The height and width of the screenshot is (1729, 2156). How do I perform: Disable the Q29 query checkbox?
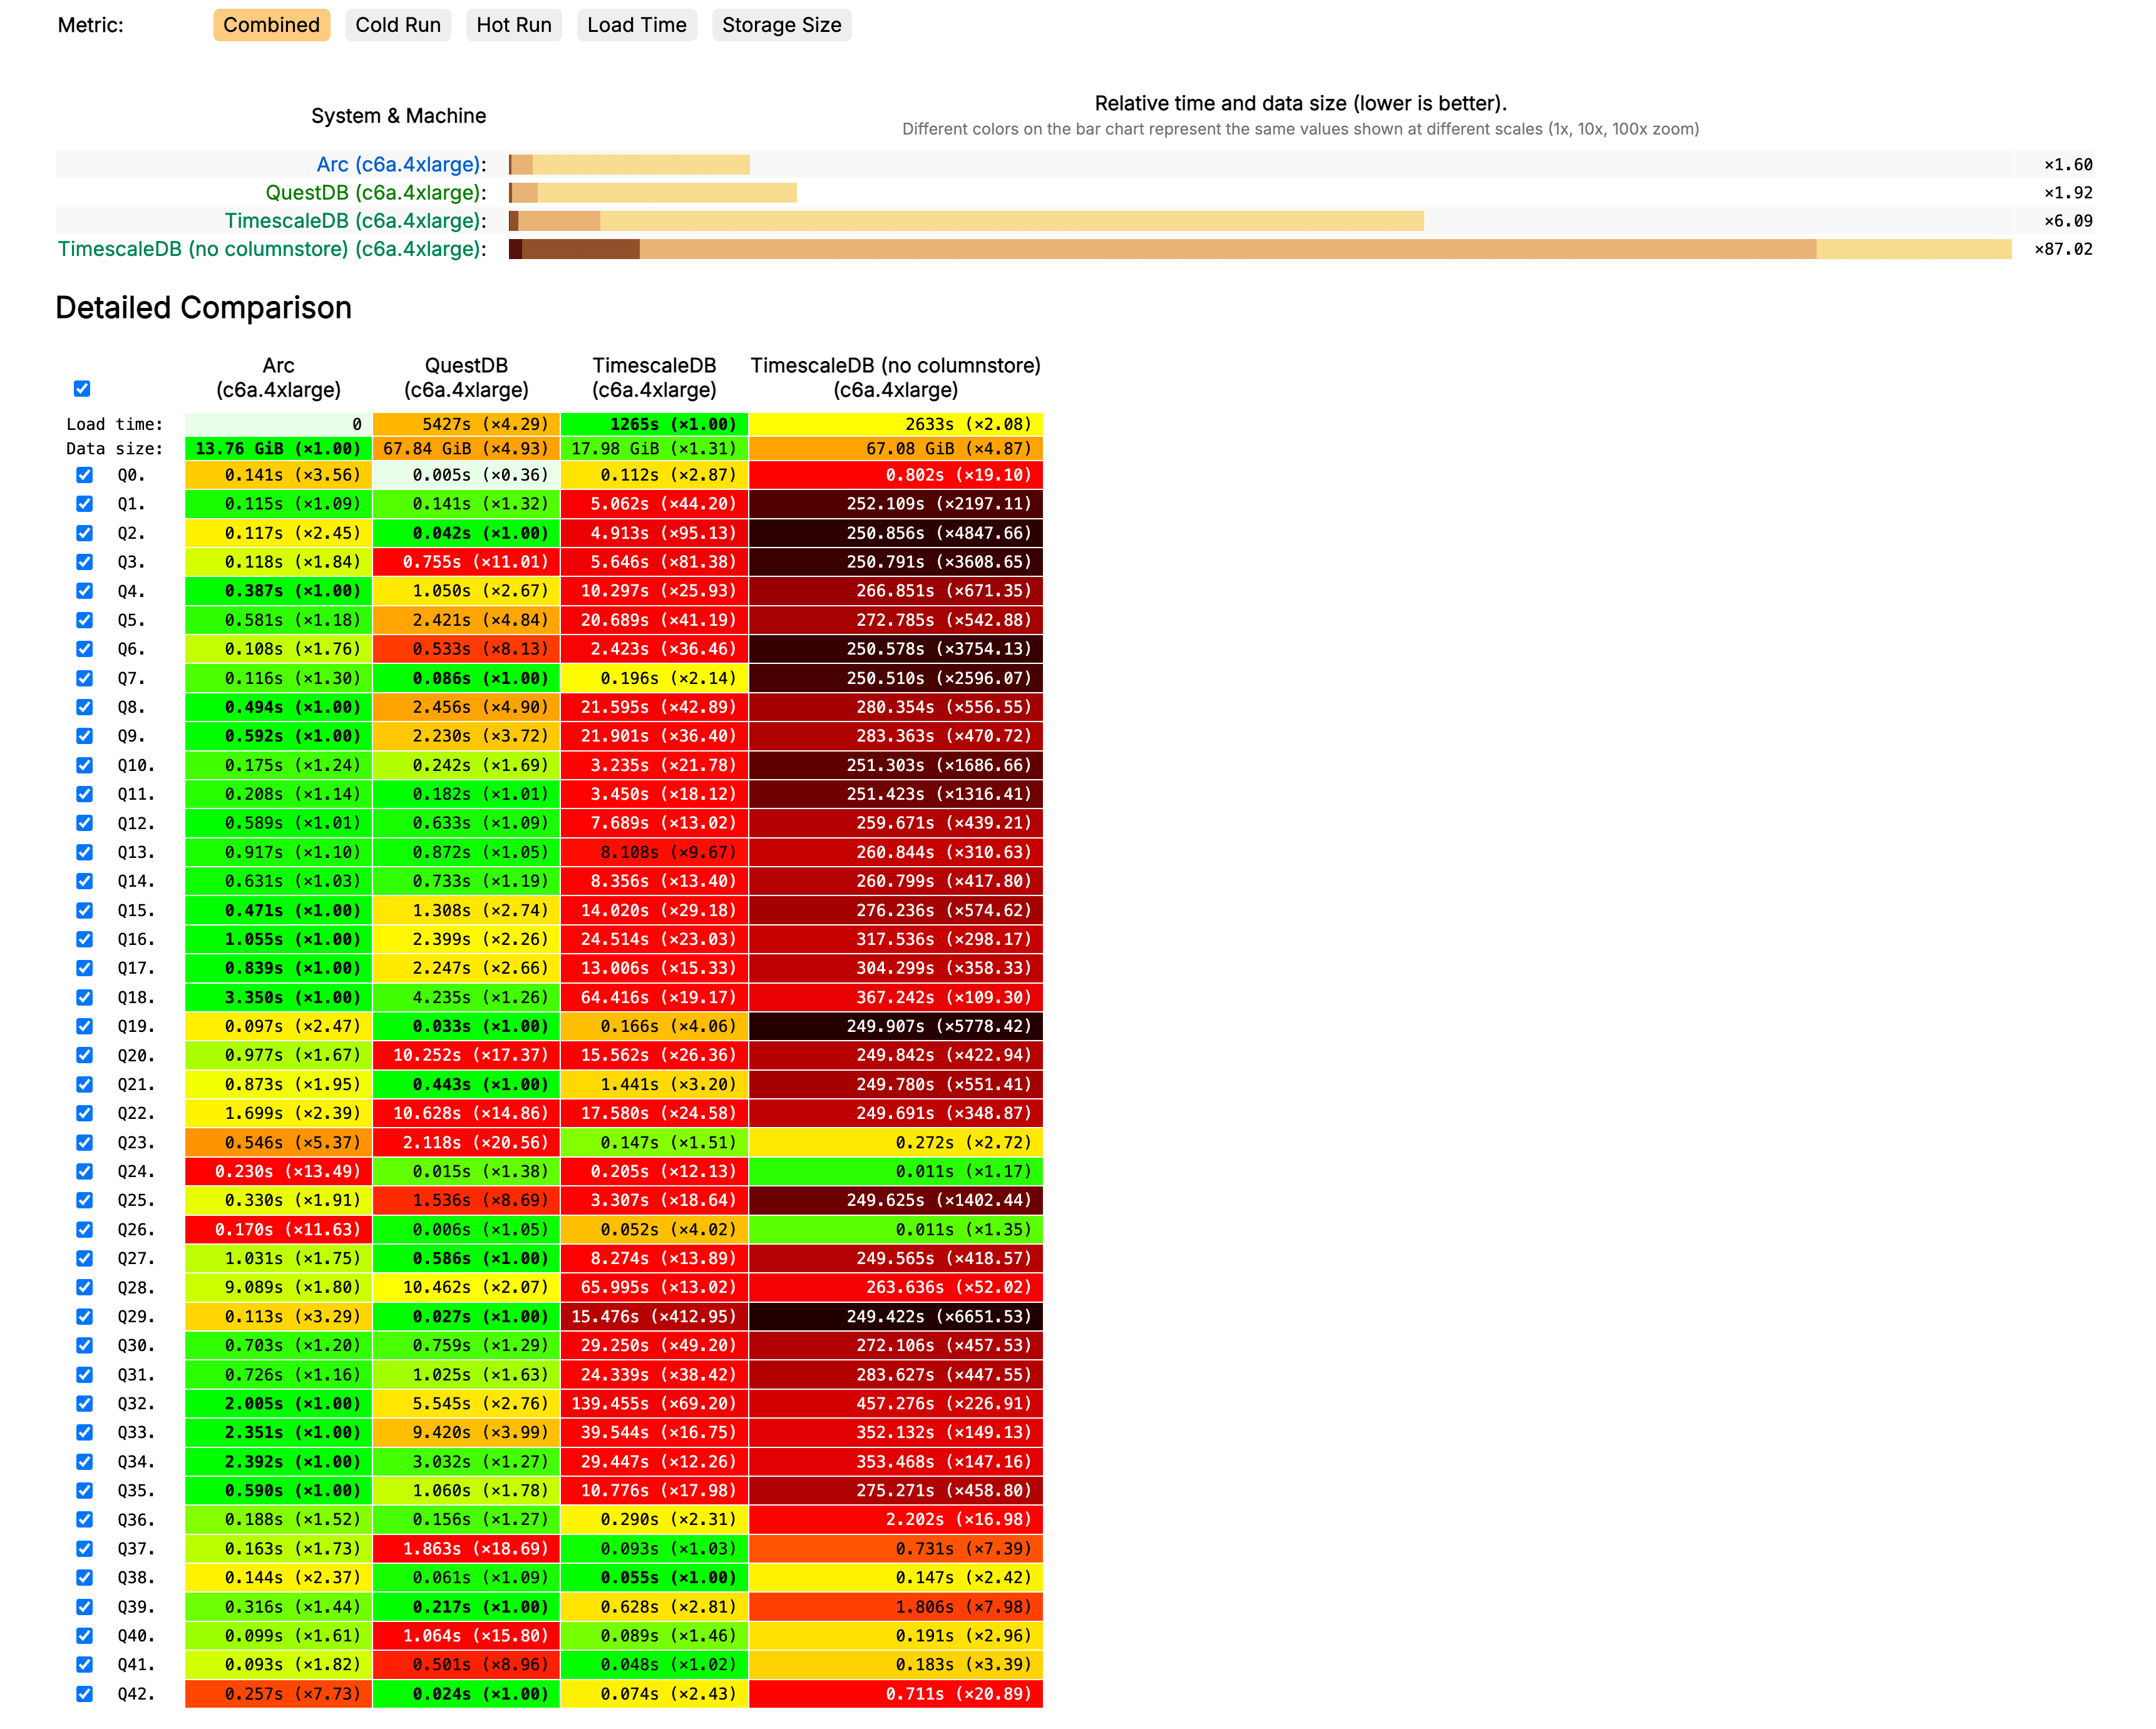pos(85,1317)
